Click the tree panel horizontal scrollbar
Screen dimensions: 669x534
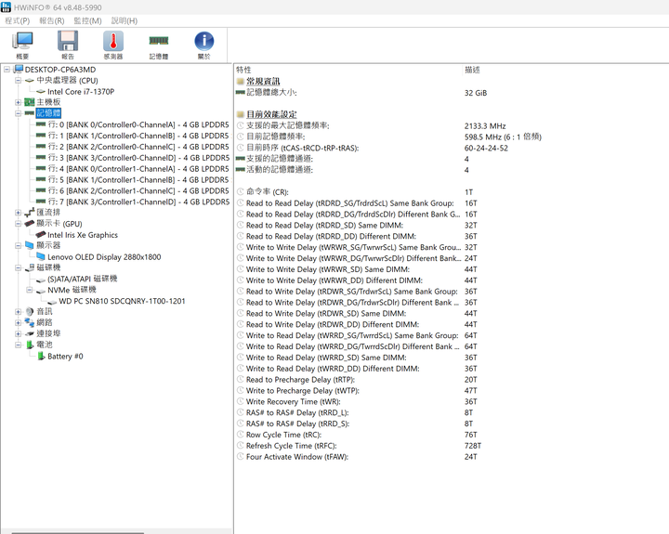tap(78, 532)
